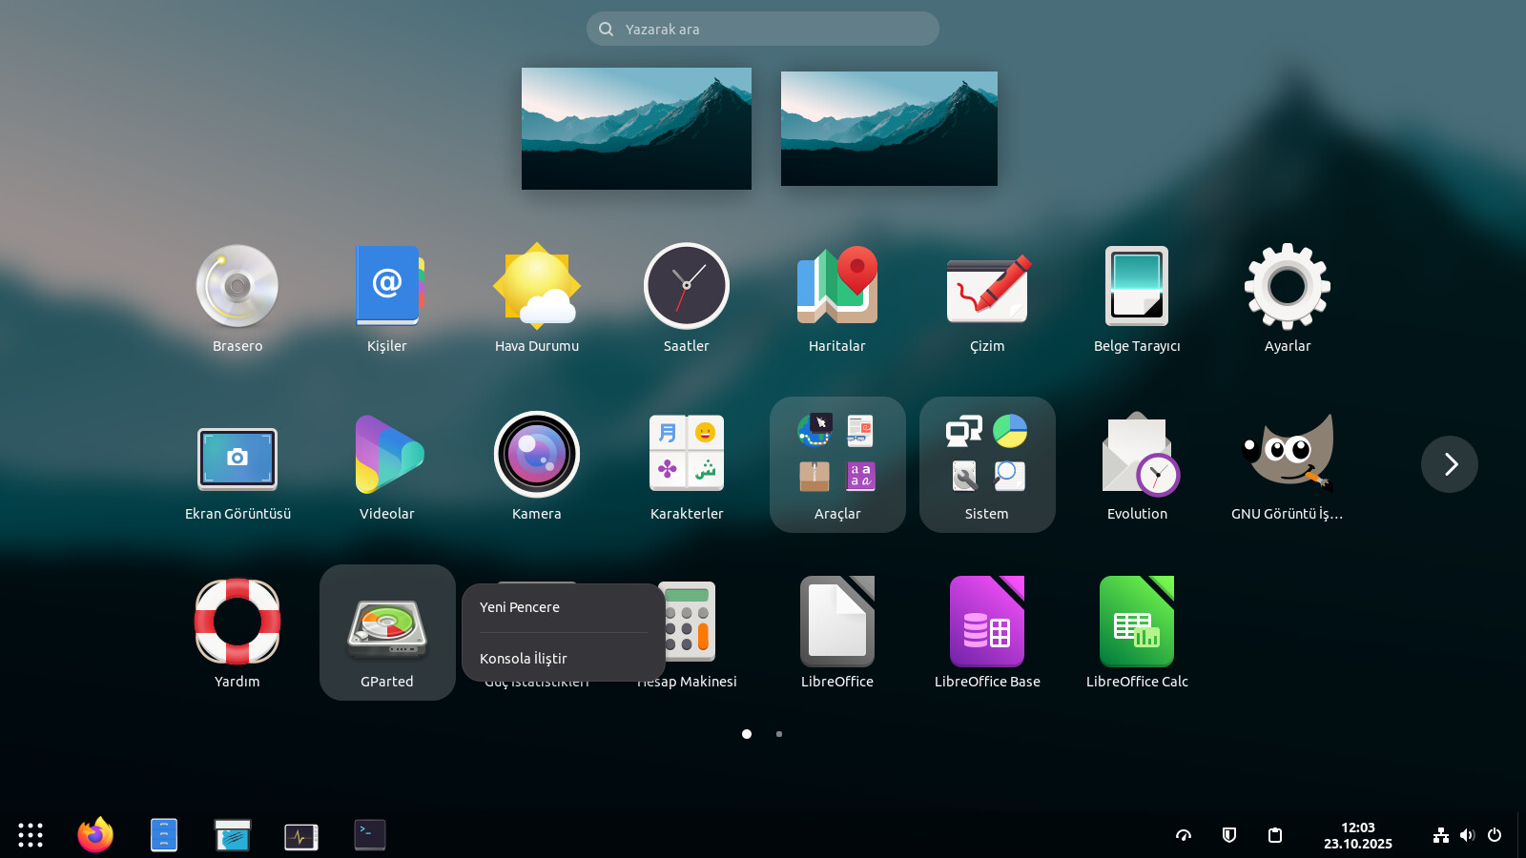This screenshot has height=858, width=1526.
Task: Expand the Sistem app folder
Action: [x=987, y=464]
